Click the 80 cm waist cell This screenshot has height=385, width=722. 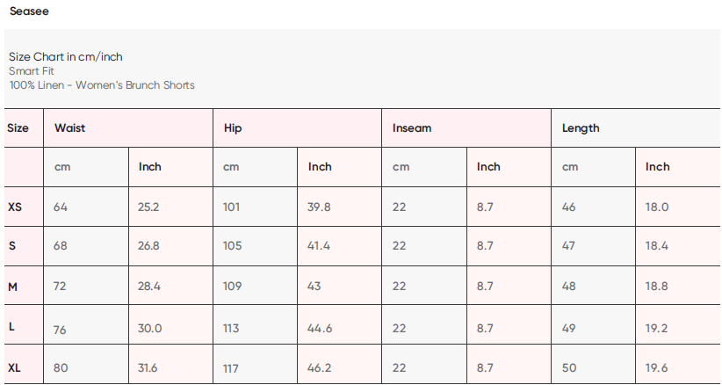61,368
